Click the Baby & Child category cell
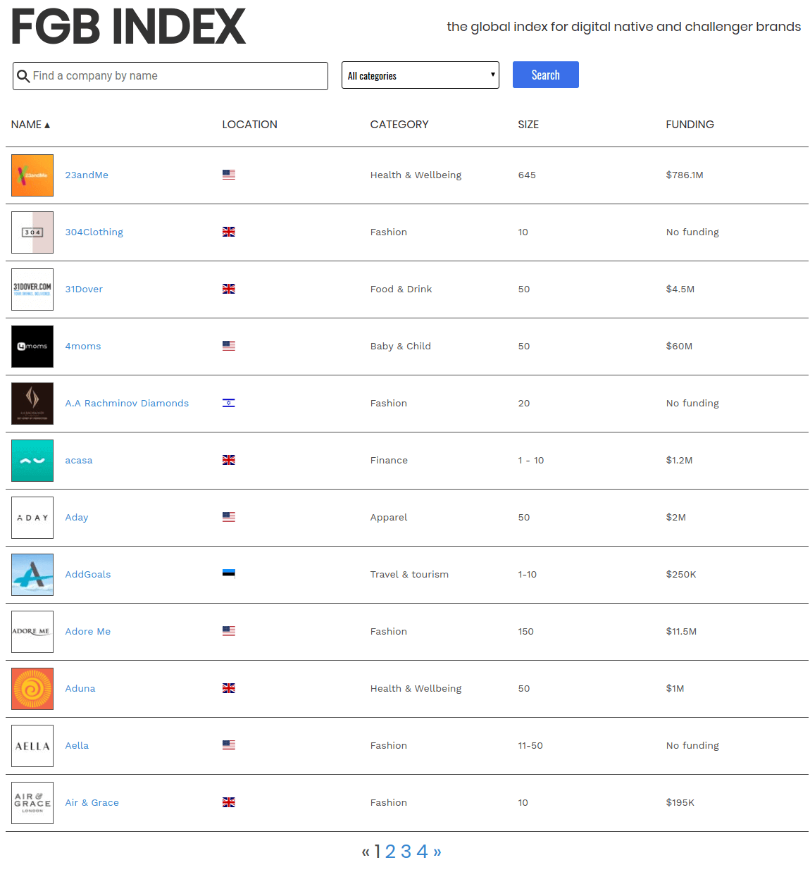Screen dimensions: 810x872 pyautogui.click(x=401, y=347)
